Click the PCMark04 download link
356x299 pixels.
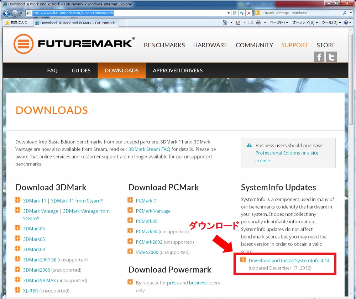(147, 231)
